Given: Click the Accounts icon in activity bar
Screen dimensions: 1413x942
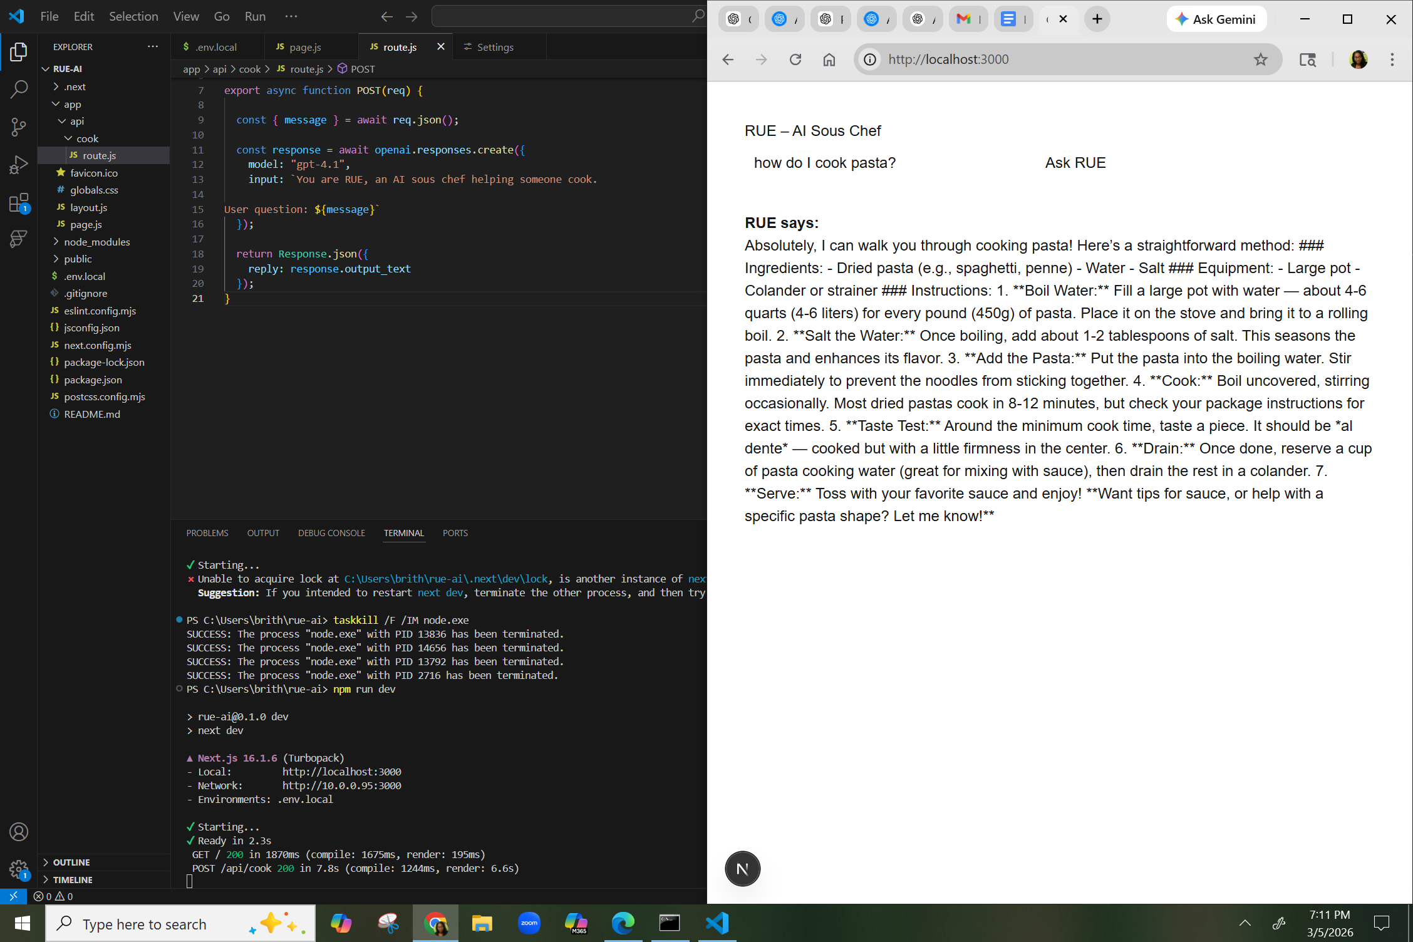Looking at the screenshot, I should (x=19, y=832).
